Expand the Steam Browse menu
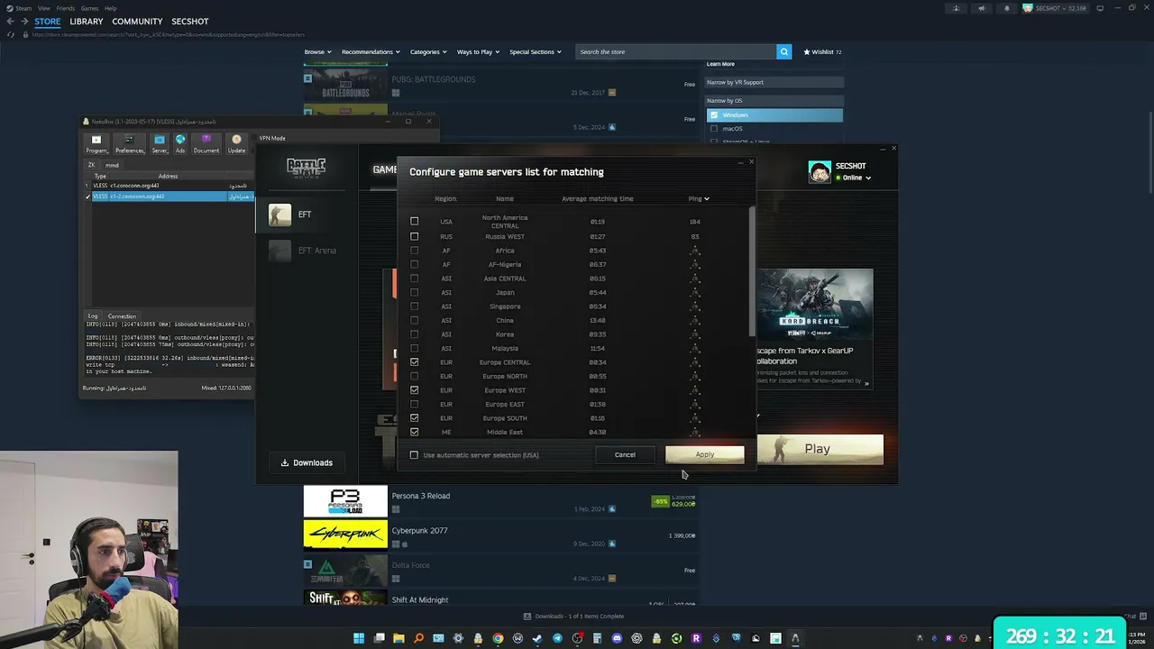1154x649 pixels. coord(317,51)
